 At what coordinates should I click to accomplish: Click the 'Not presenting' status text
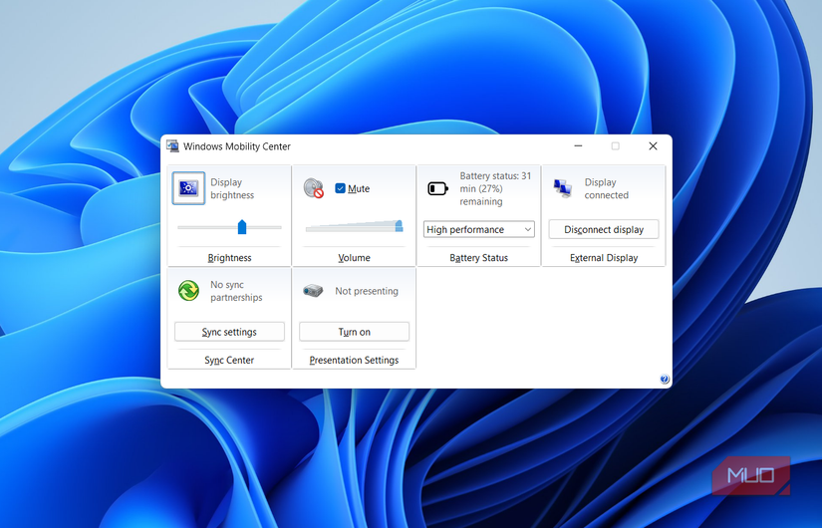(x=367, y=291)
